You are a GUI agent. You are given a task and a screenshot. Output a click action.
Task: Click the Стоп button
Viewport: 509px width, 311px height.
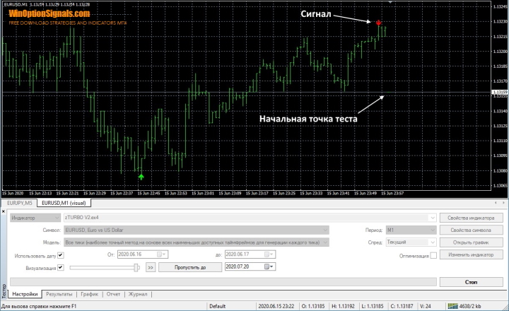coord(471,281)
